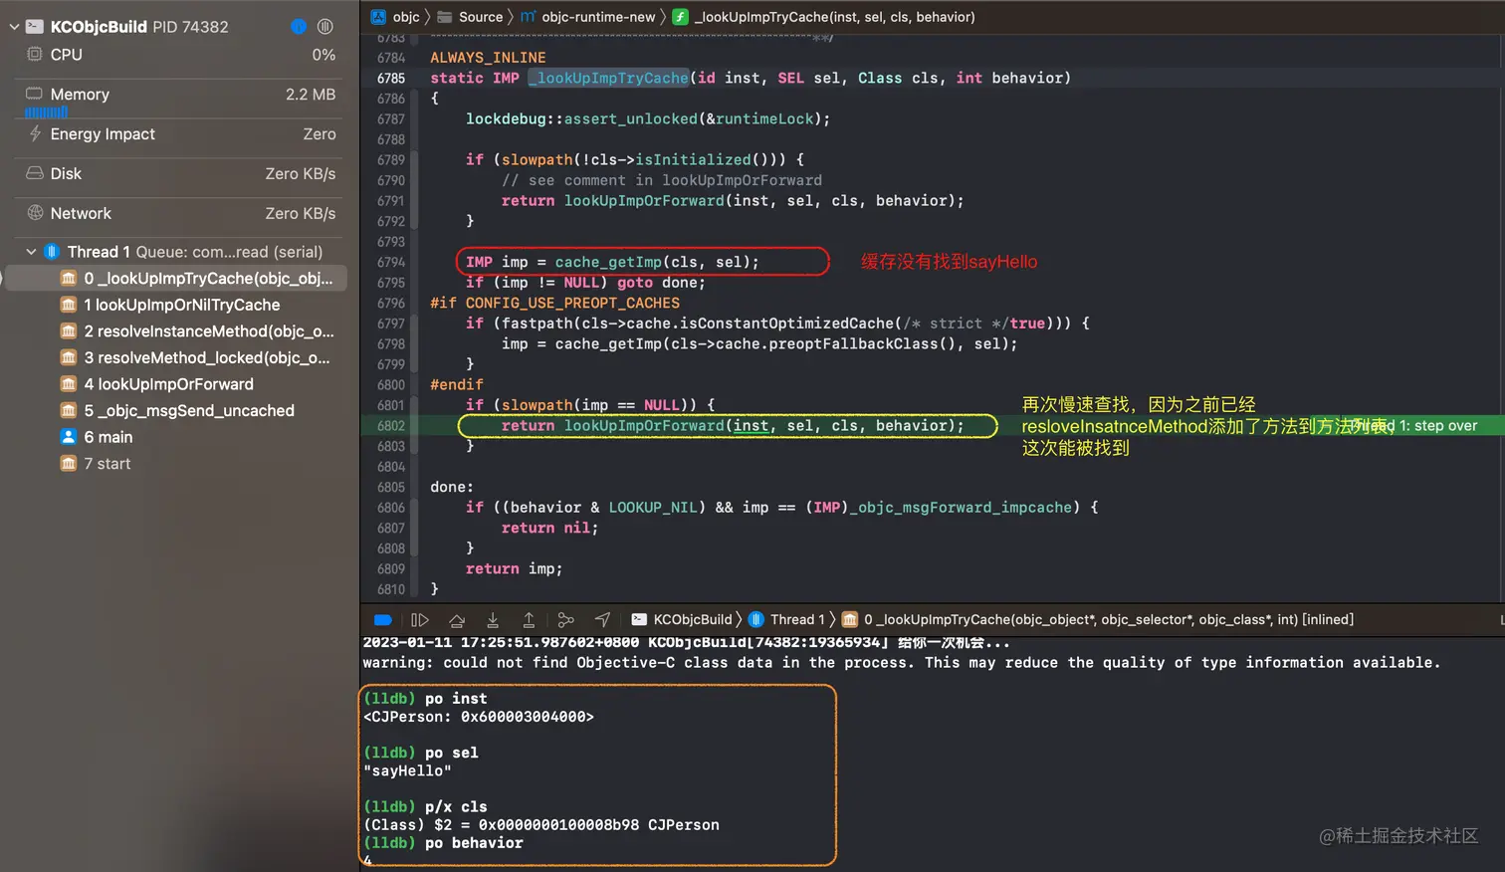This screenshot has width=1505, height=872.
Task: Click the Energy Impact lightning icon
Action: 35,133
